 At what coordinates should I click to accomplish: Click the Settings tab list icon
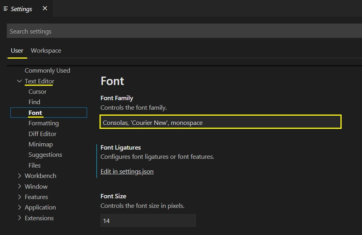(6, 9)
